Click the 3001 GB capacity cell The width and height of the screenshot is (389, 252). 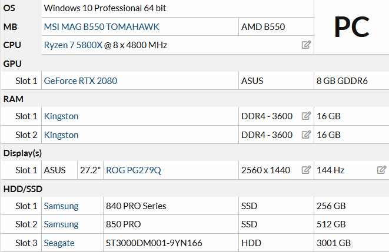(x=334, y=243)
